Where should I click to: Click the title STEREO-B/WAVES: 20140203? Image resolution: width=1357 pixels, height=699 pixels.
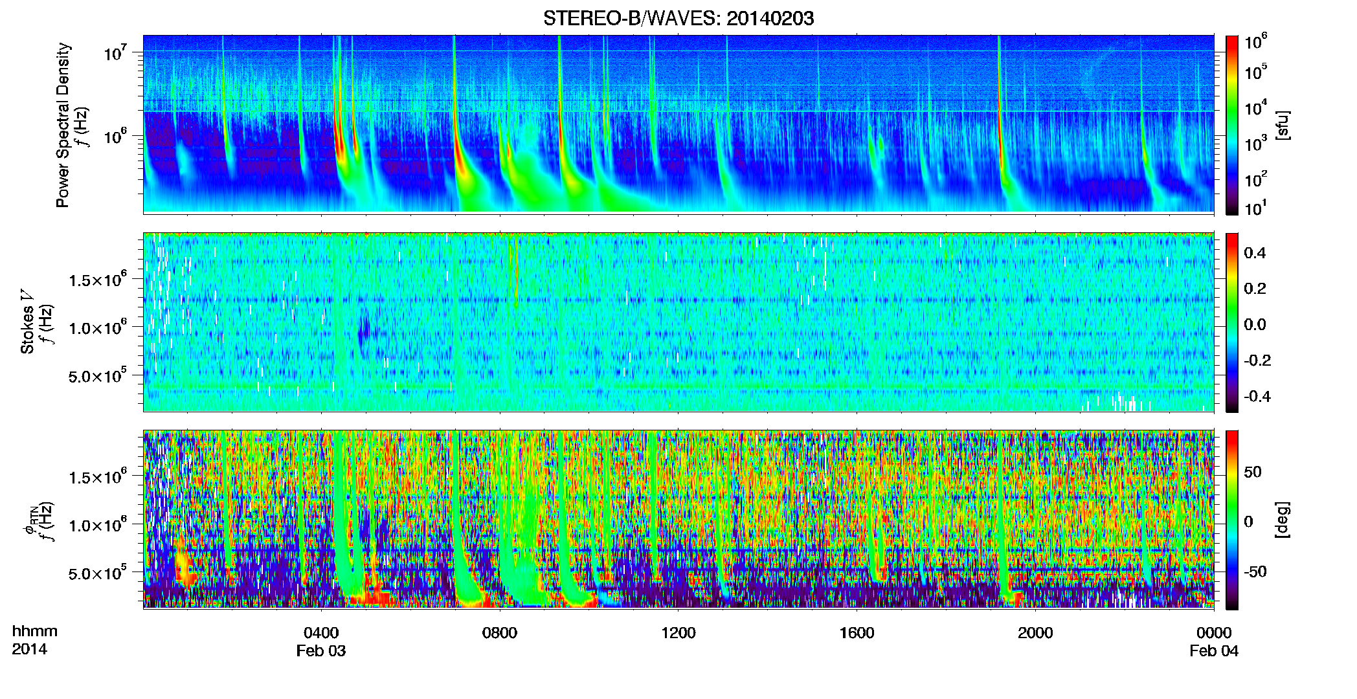click(678, 18)
